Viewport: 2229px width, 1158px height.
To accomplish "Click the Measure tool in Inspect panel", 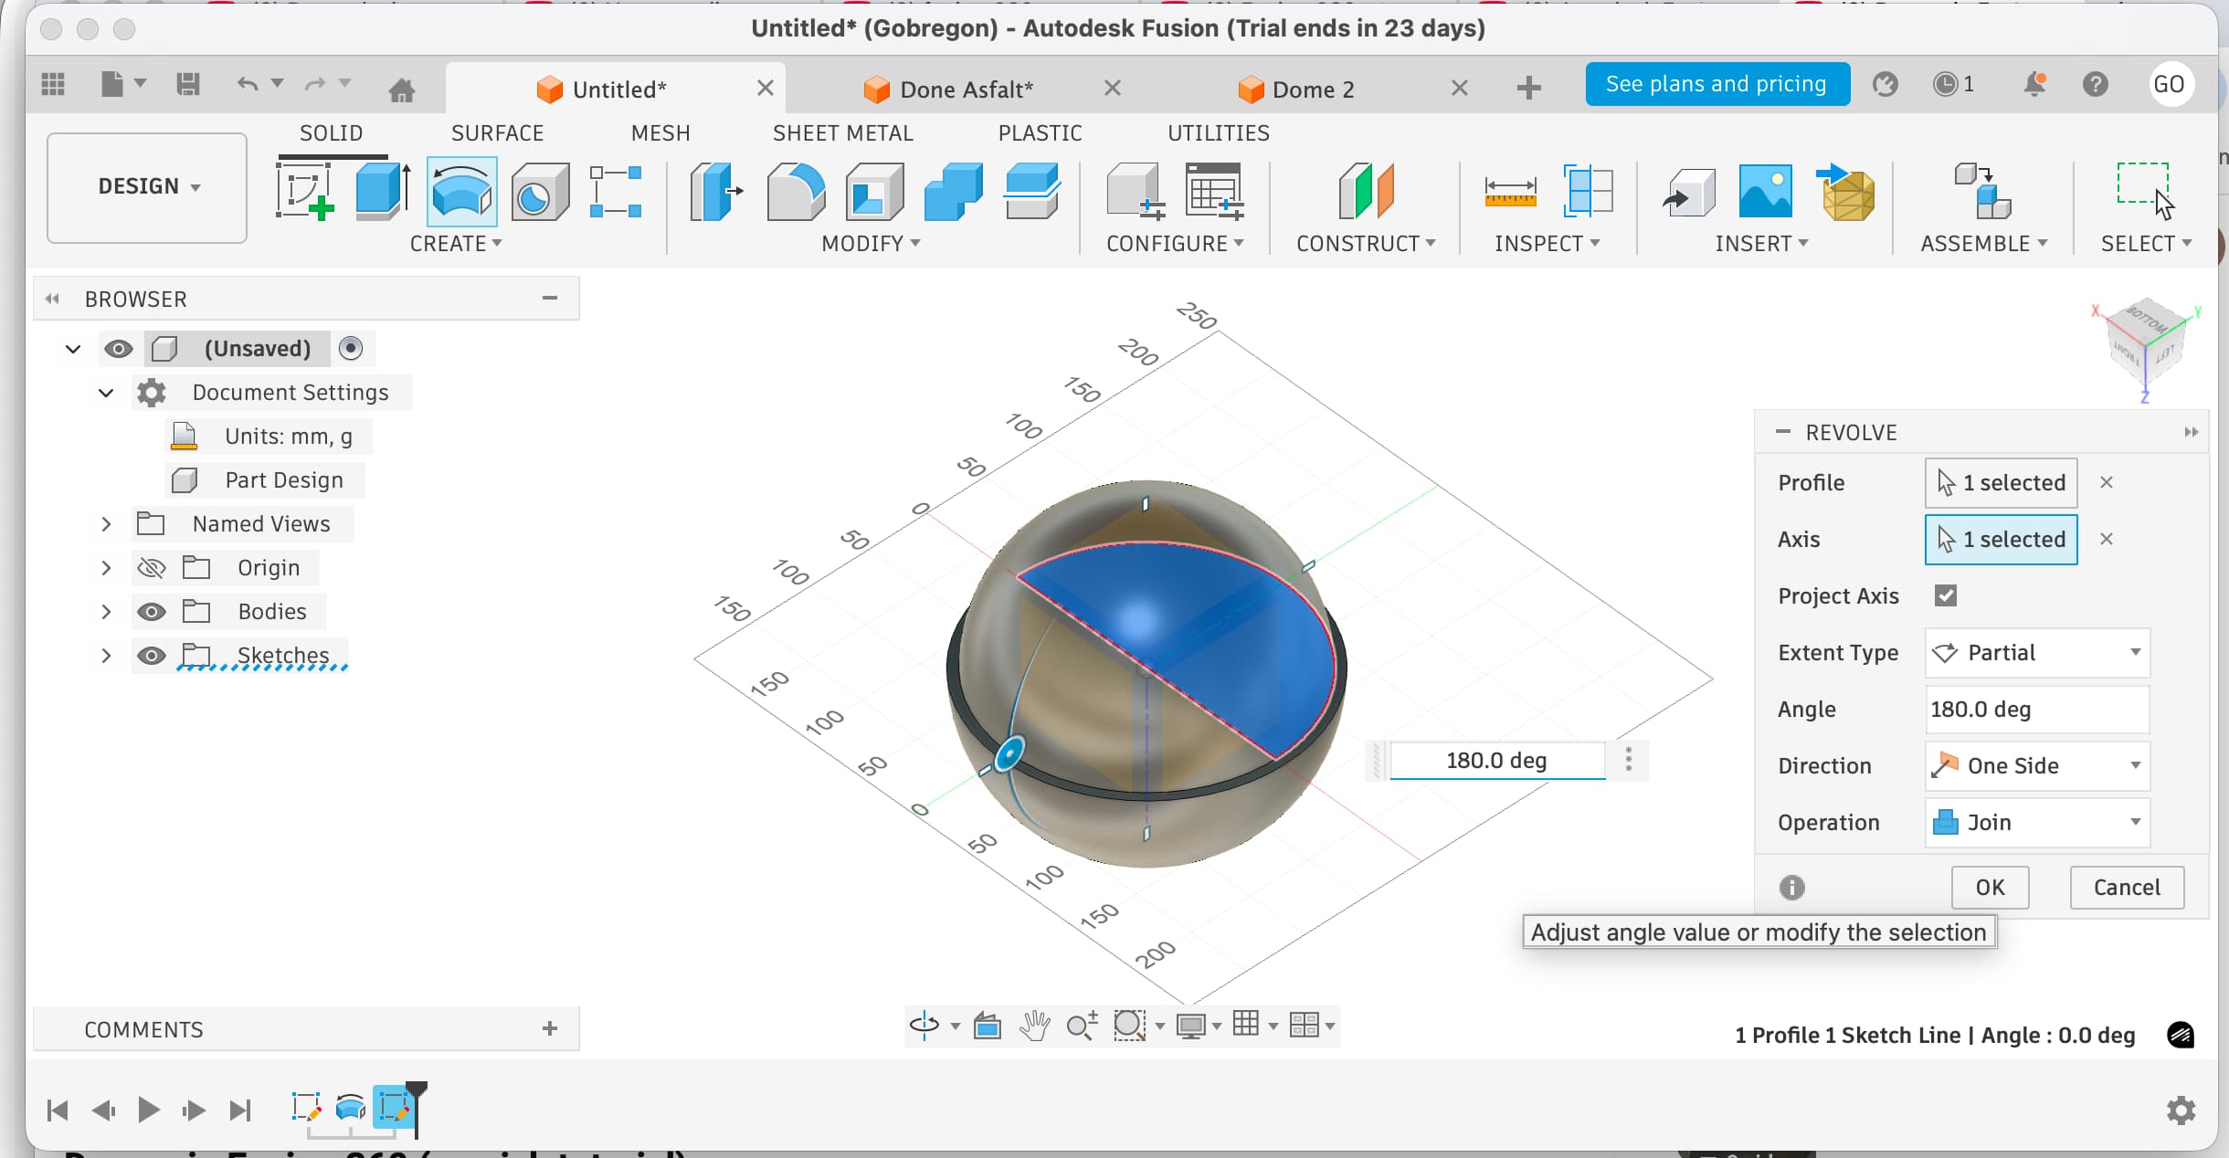I will (1512, 192).
